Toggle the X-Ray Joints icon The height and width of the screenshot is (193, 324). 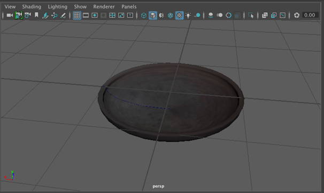click(x=282, y=15)
